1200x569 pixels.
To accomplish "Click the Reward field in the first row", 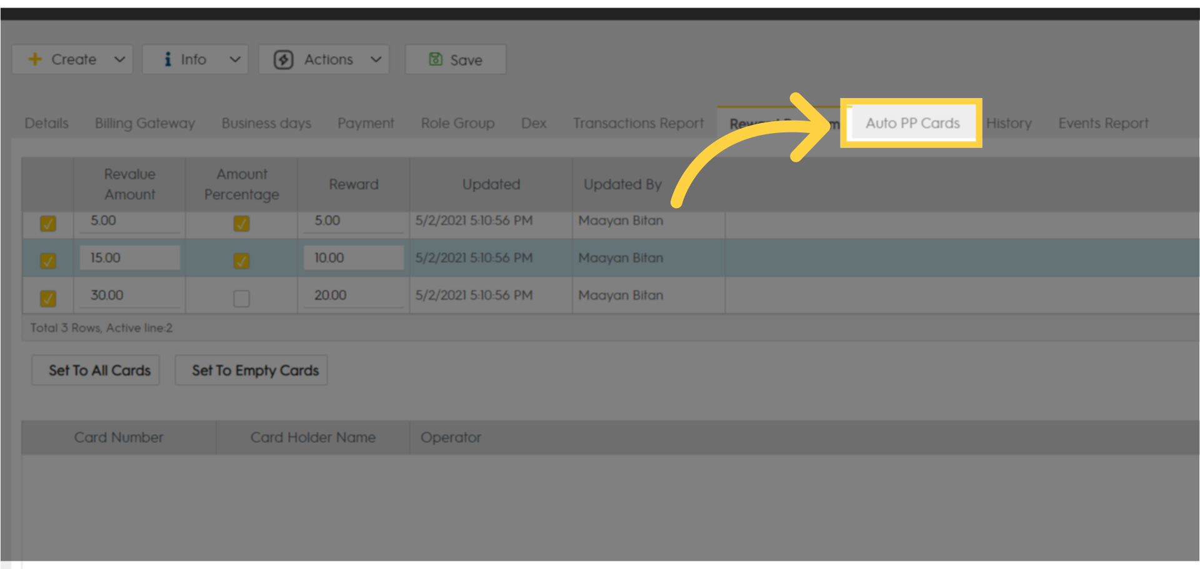I will [x=354, y=222].
